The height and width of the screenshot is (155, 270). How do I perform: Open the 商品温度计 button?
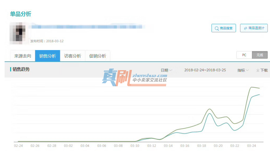pyautogui.click(x=254, y=28)
